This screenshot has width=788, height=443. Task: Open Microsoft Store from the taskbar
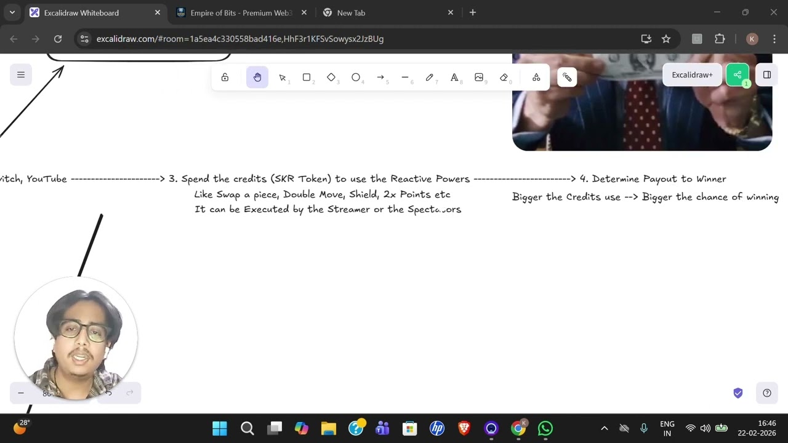tap(410, 428)
